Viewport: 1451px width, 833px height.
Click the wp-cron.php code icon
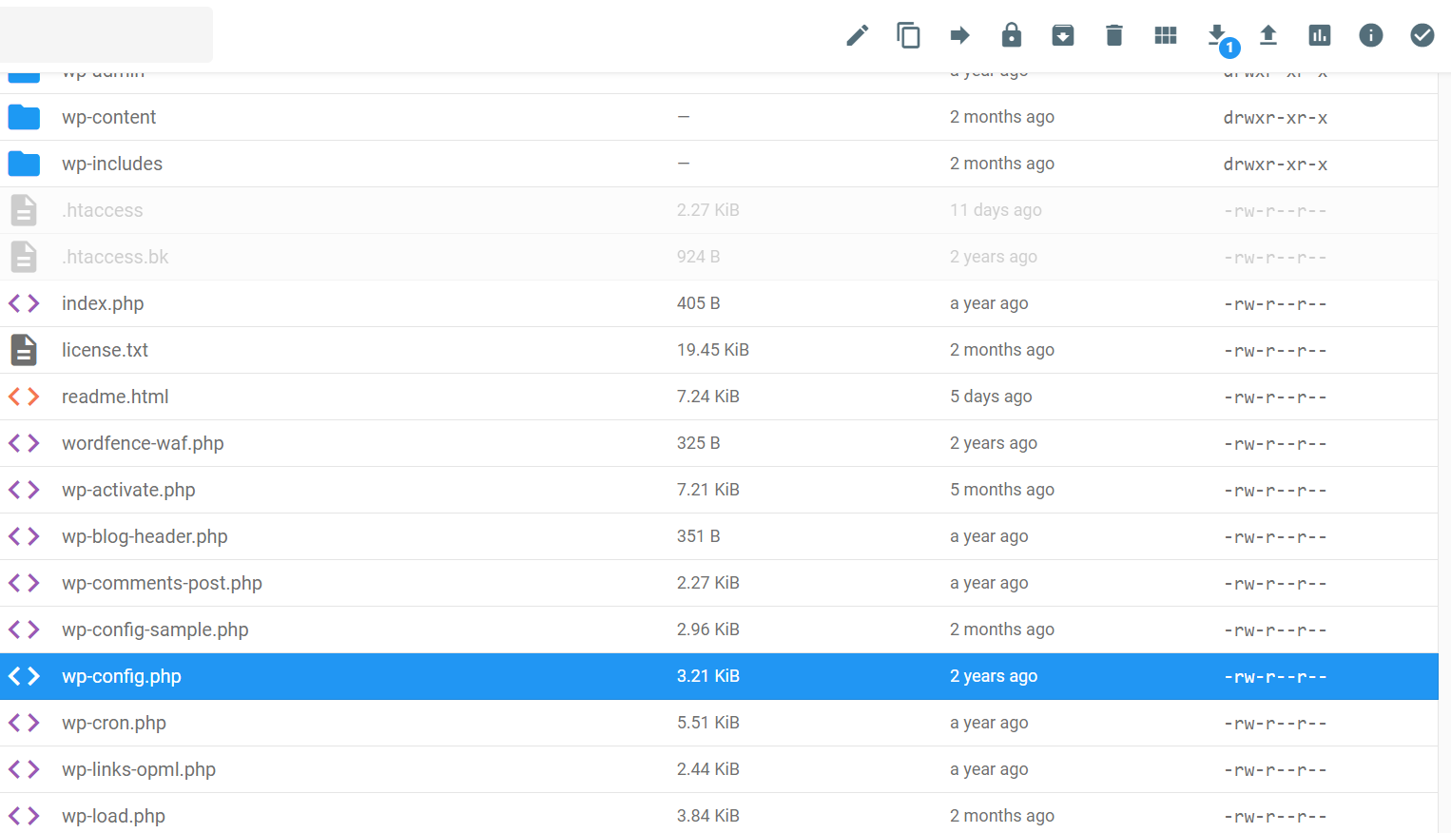pos(24,723)
